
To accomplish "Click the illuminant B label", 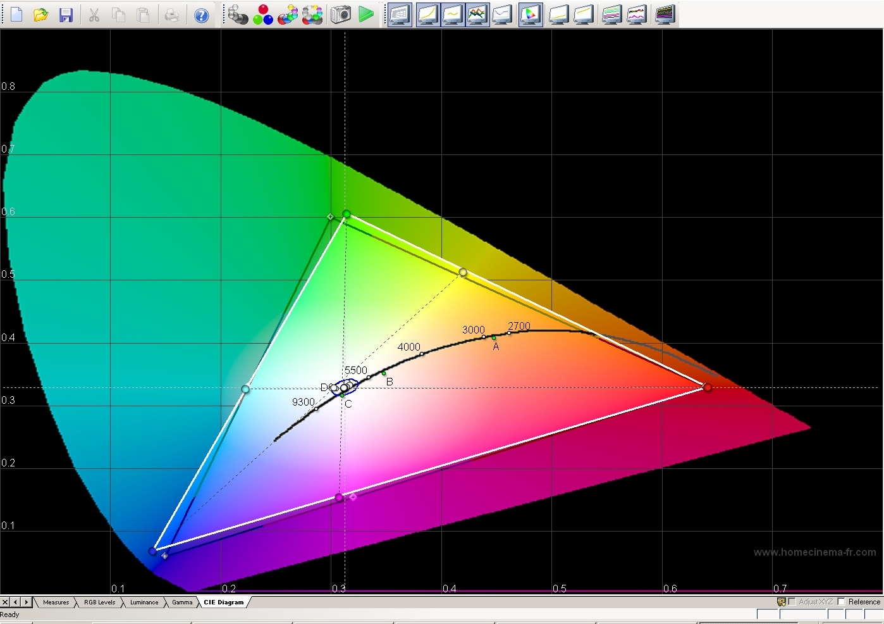I will 390,382.
